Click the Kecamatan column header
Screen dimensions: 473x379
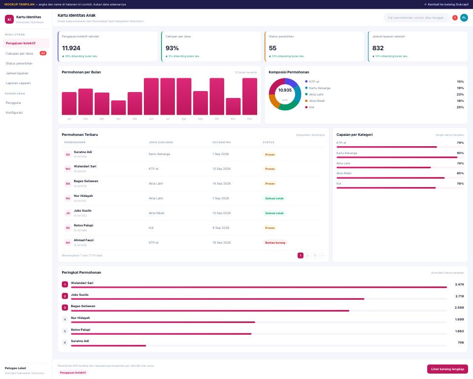pyautogui.click(x=221, y=142)
